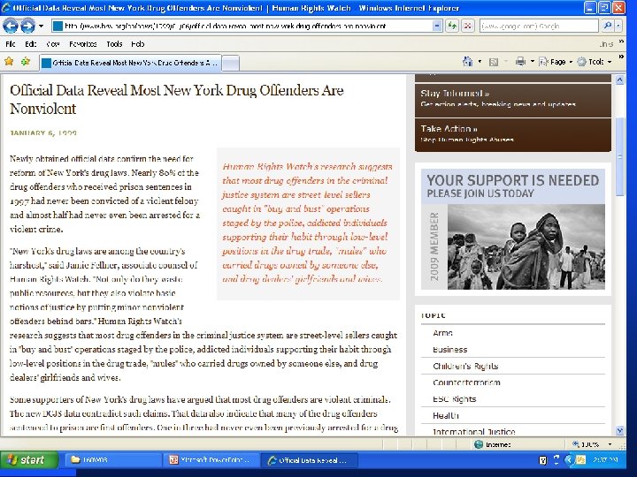The width and height of the screenshot is (637, 477).
Task: Select the Health topic
Action: [x=446, y=416]
